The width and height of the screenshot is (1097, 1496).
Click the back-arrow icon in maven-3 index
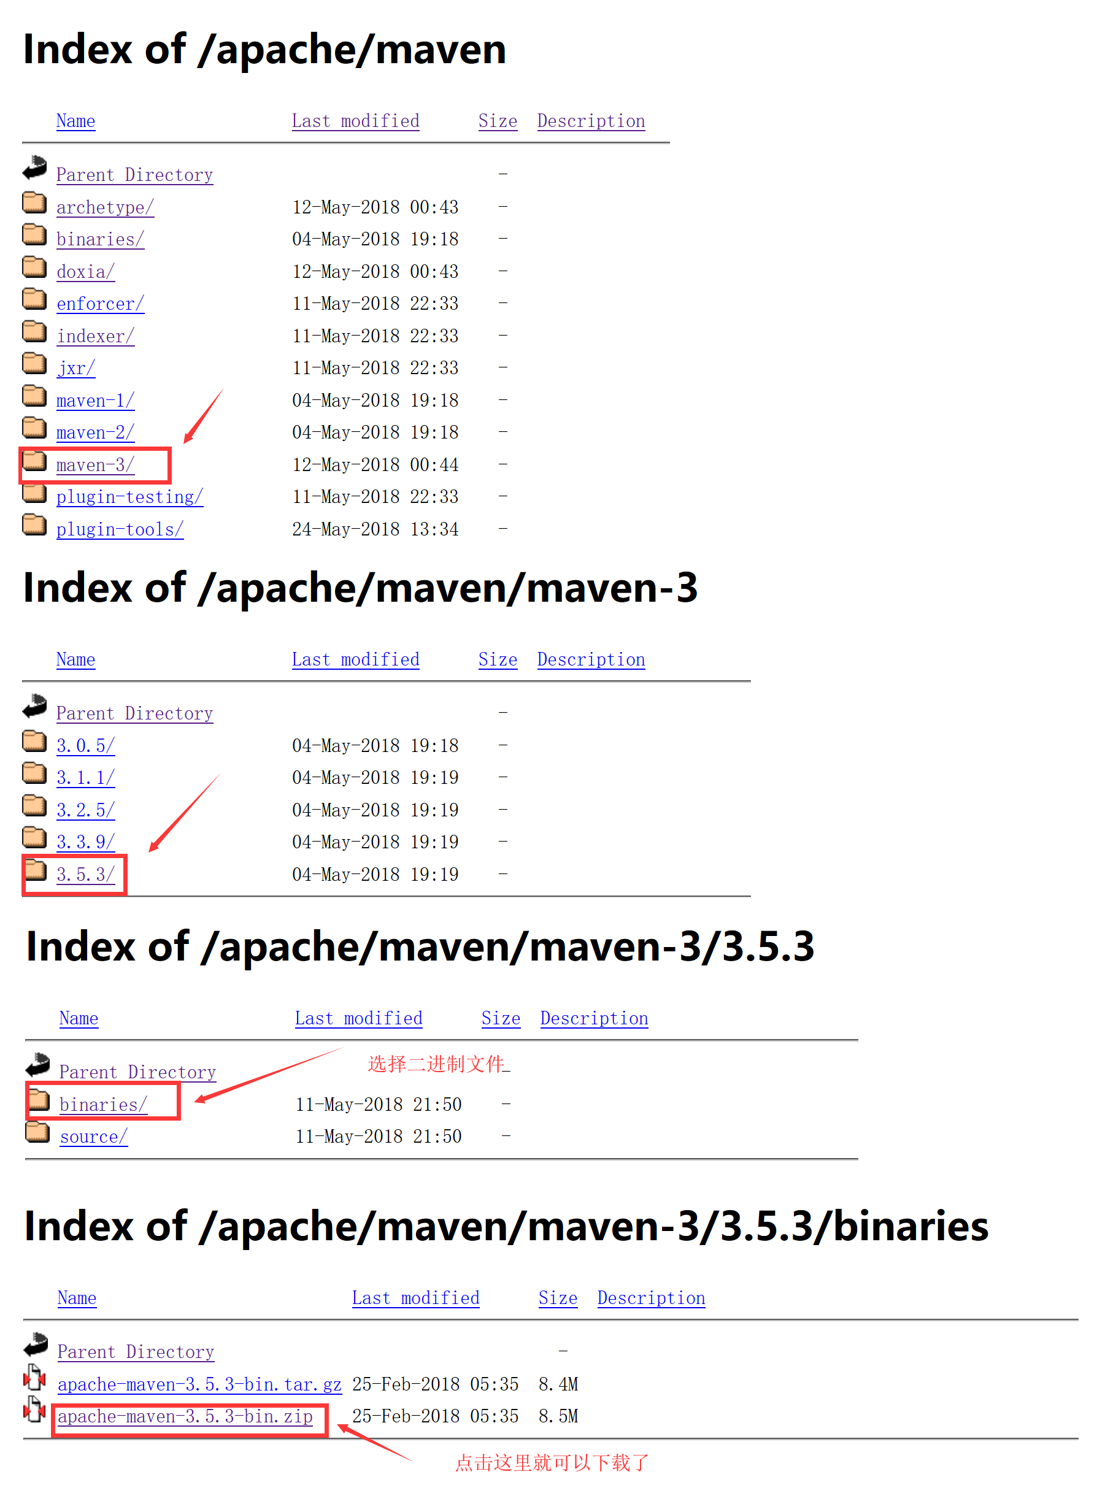[34, 706]
